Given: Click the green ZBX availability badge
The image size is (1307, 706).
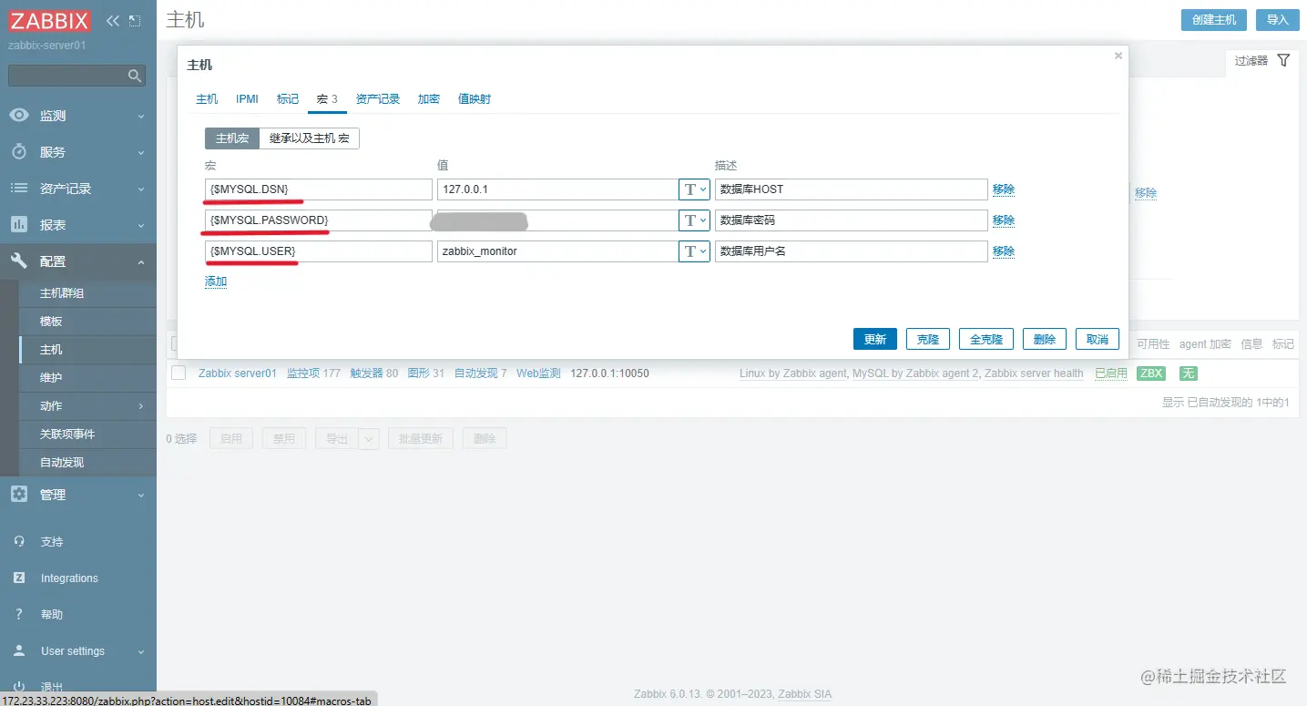Looking at the screenshot, I should (x=1151, y=373).
